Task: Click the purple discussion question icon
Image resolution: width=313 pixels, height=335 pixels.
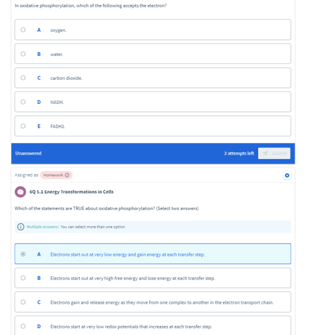Action: pyautogui.click(x=20, y=192)
